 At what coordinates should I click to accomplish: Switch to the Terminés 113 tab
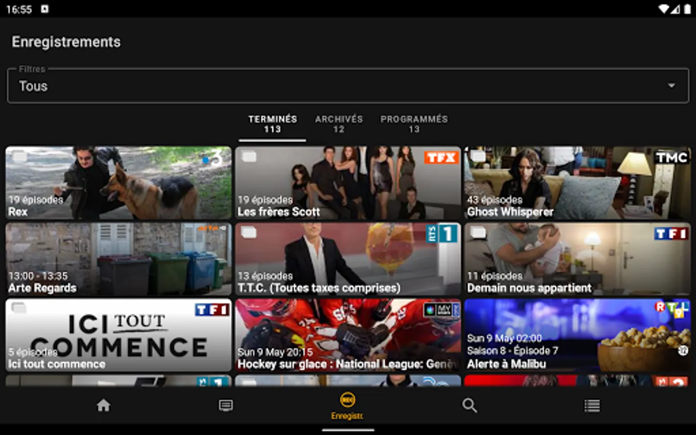(273, 124)
